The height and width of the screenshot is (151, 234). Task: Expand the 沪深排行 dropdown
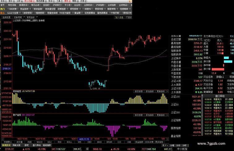57,5
